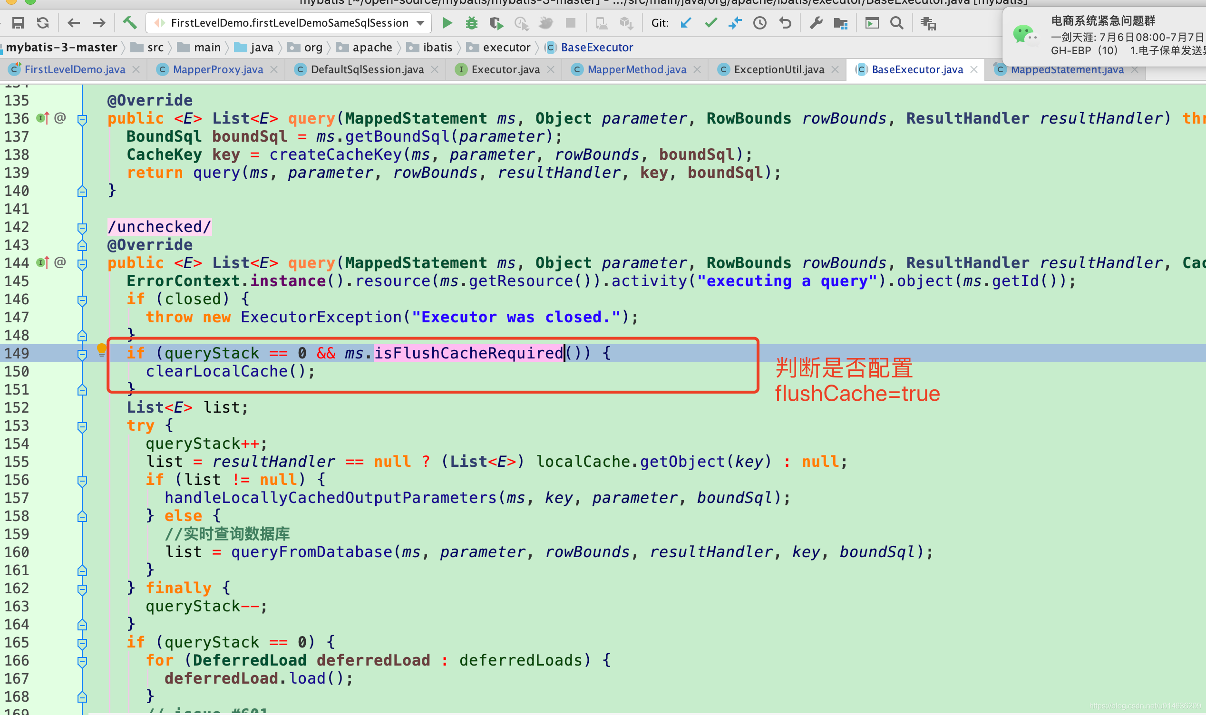This screenshot has height=715, width=1206.
Task: Click the Synchronize refresh icon
Action: tap(43, 23)
